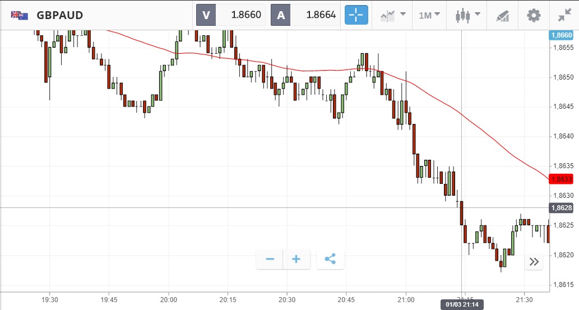
Task: Zoom out the chart with minus
Action: pos(270,259)
